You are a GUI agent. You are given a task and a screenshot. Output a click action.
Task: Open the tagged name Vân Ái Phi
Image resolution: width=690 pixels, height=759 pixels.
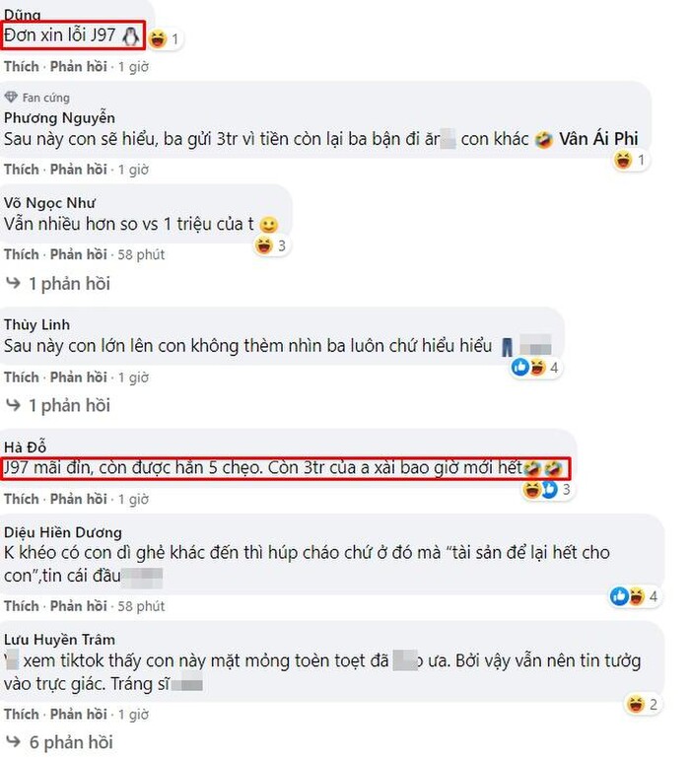(598, 139)
